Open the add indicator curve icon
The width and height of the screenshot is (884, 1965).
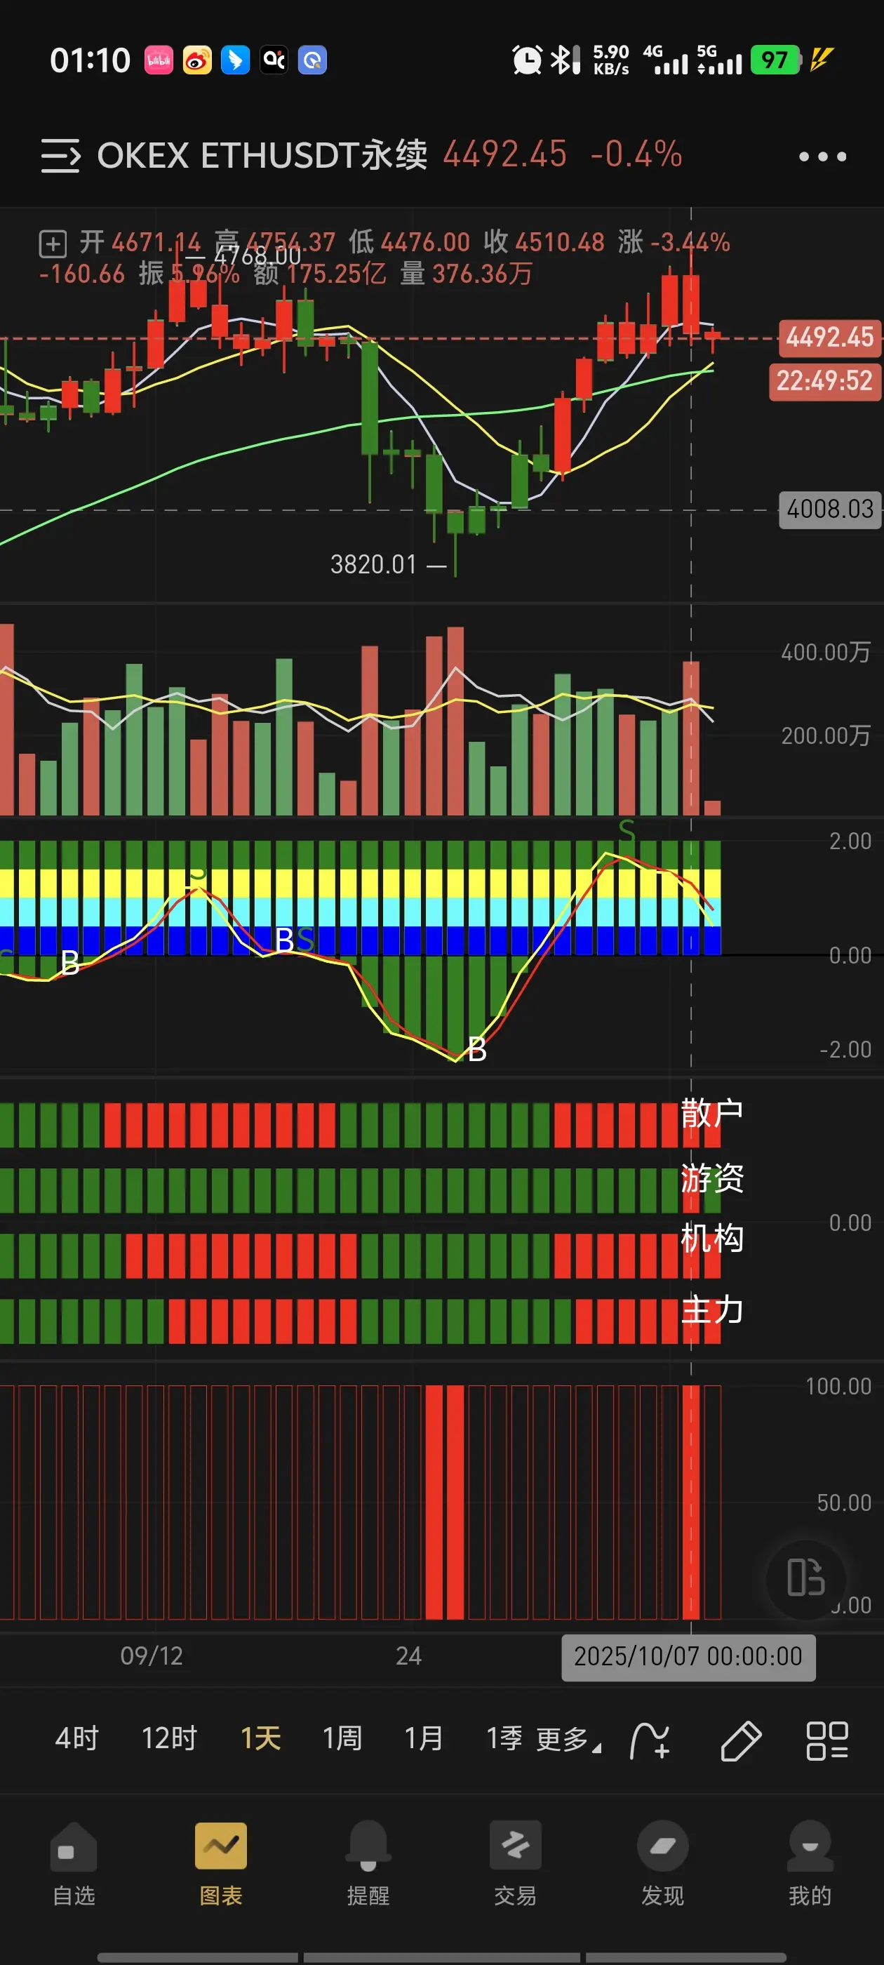pos(650,1740)
